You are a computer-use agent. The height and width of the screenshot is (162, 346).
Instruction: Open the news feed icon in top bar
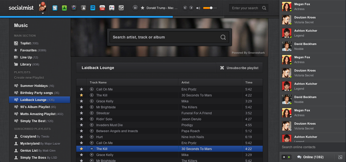click(55, 8)
